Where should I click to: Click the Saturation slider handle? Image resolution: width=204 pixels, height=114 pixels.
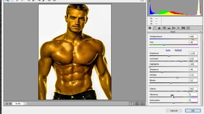[x=173, y=103]
